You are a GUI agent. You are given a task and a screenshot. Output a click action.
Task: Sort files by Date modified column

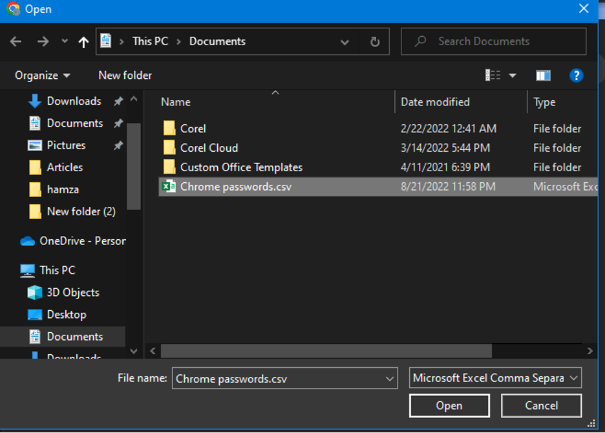pos(435,102)
